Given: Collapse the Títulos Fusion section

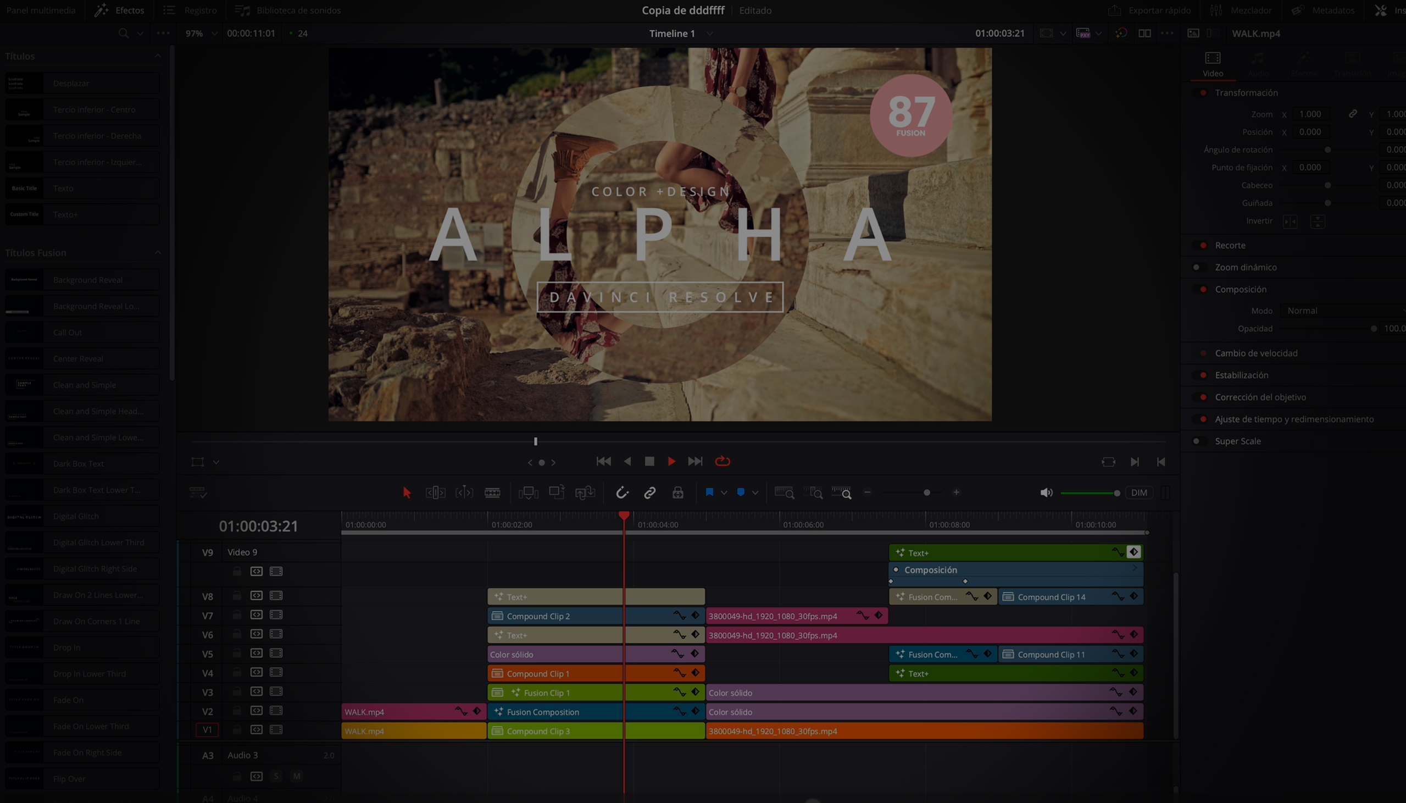Looking at the screenshot, I should click(158, 252).
